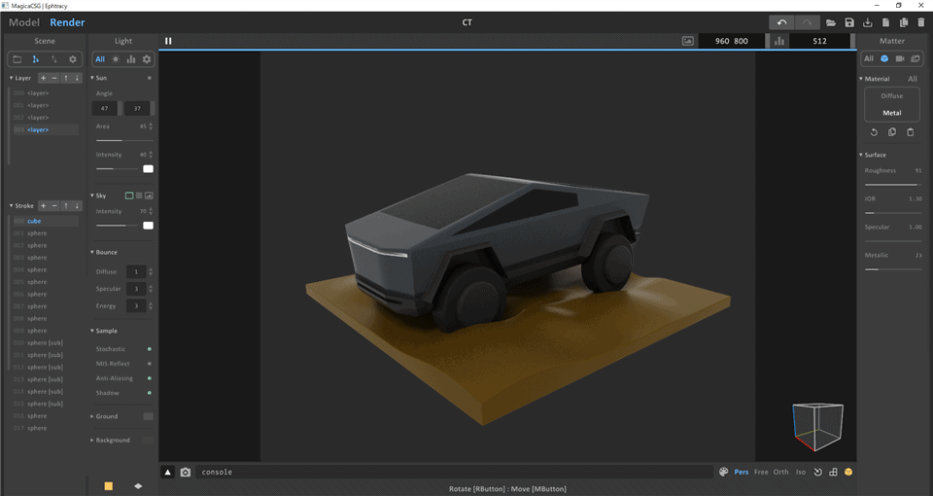Show Light panel bar-chart sample icon

point(131,59)
